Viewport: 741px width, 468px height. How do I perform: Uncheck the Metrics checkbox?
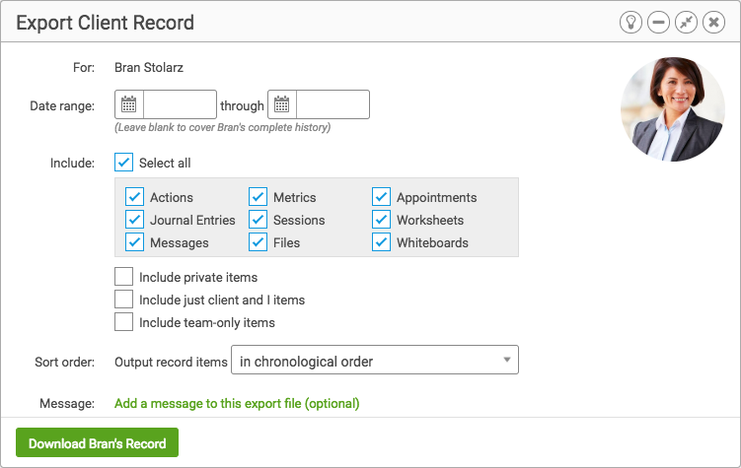[x=259, y=197]
